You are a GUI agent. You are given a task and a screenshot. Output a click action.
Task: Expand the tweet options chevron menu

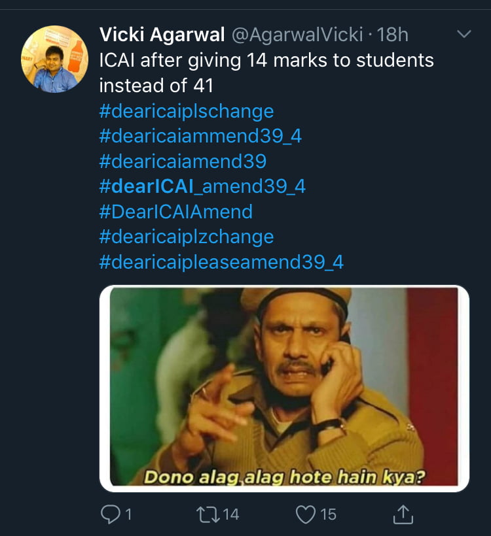coord(464,34)
